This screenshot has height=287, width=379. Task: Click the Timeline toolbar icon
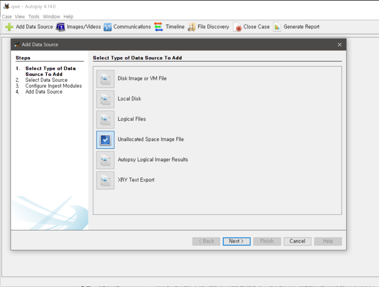[159, 27]
